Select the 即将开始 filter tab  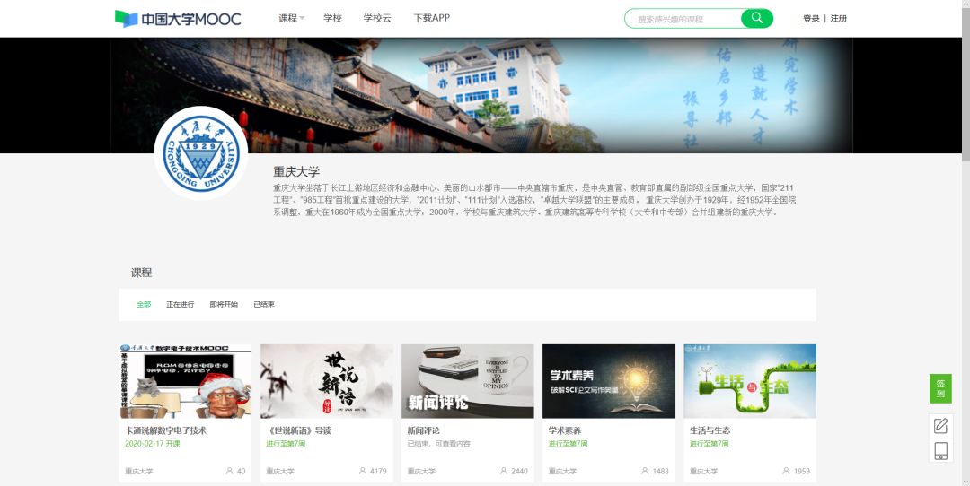(x=224, y=305)
